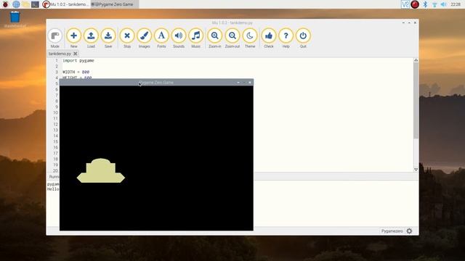Click editor scrollbar up arrow

pyautogui.click(x=416, y=60)
